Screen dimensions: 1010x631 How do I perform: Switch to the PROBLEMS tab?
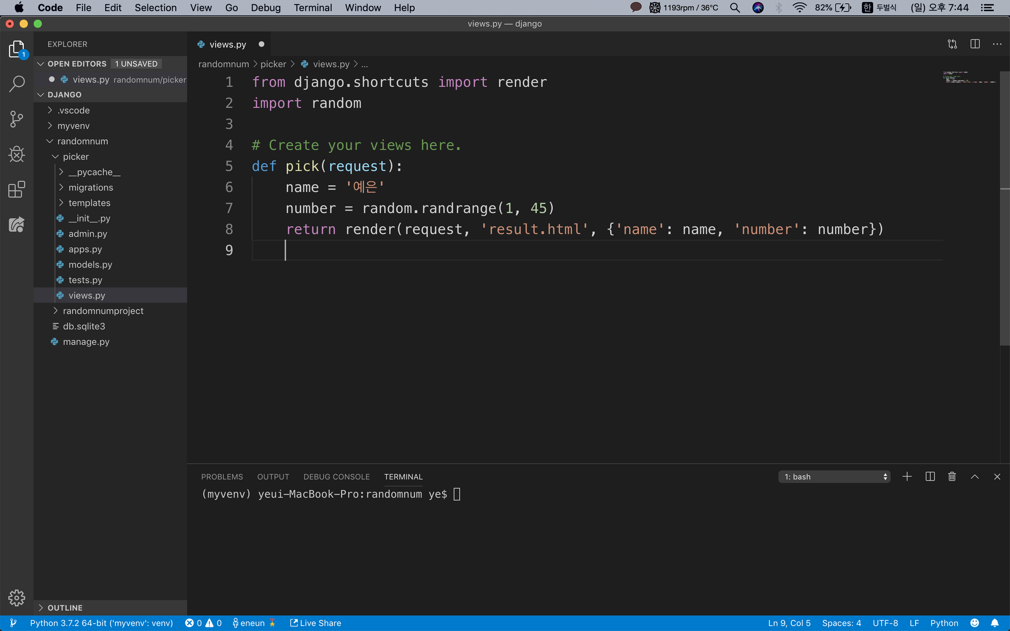222,477
